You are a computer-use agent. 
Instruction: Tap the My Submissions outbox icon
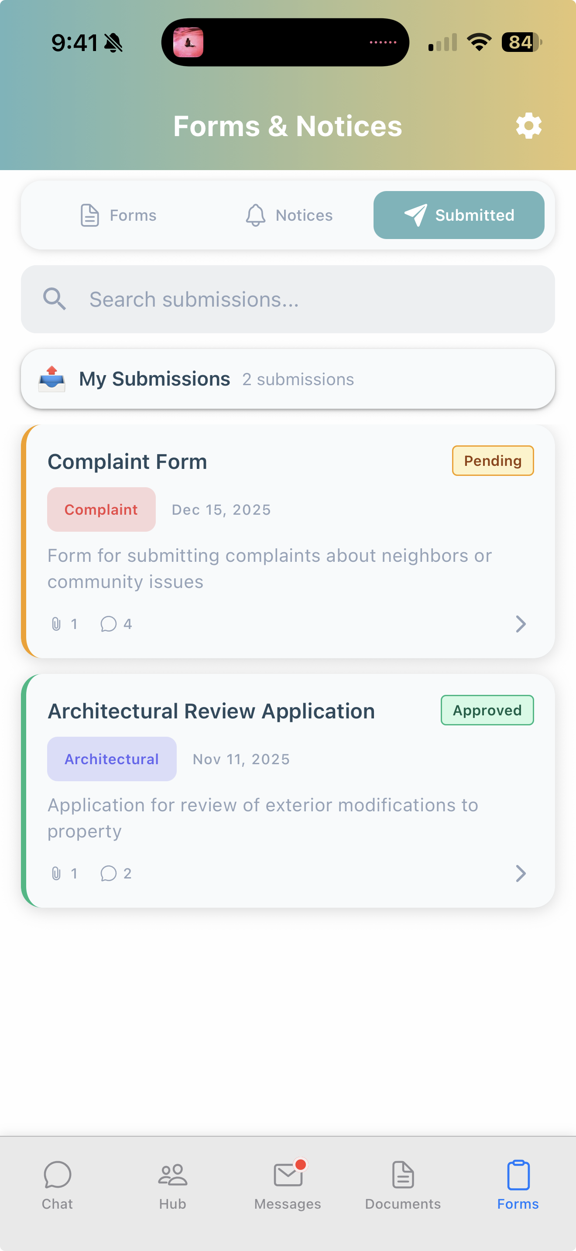(x=52, y=379)
